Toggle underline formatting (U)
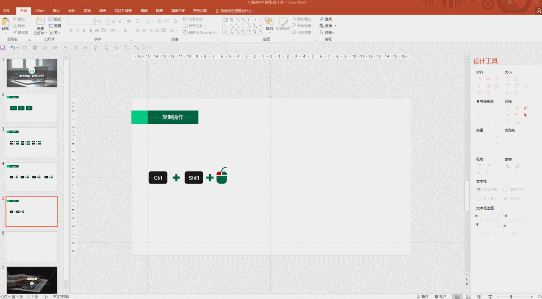Image resolution: width=542 pixels, height=299 pixels. pyautogui.click(x=84, y=30)
